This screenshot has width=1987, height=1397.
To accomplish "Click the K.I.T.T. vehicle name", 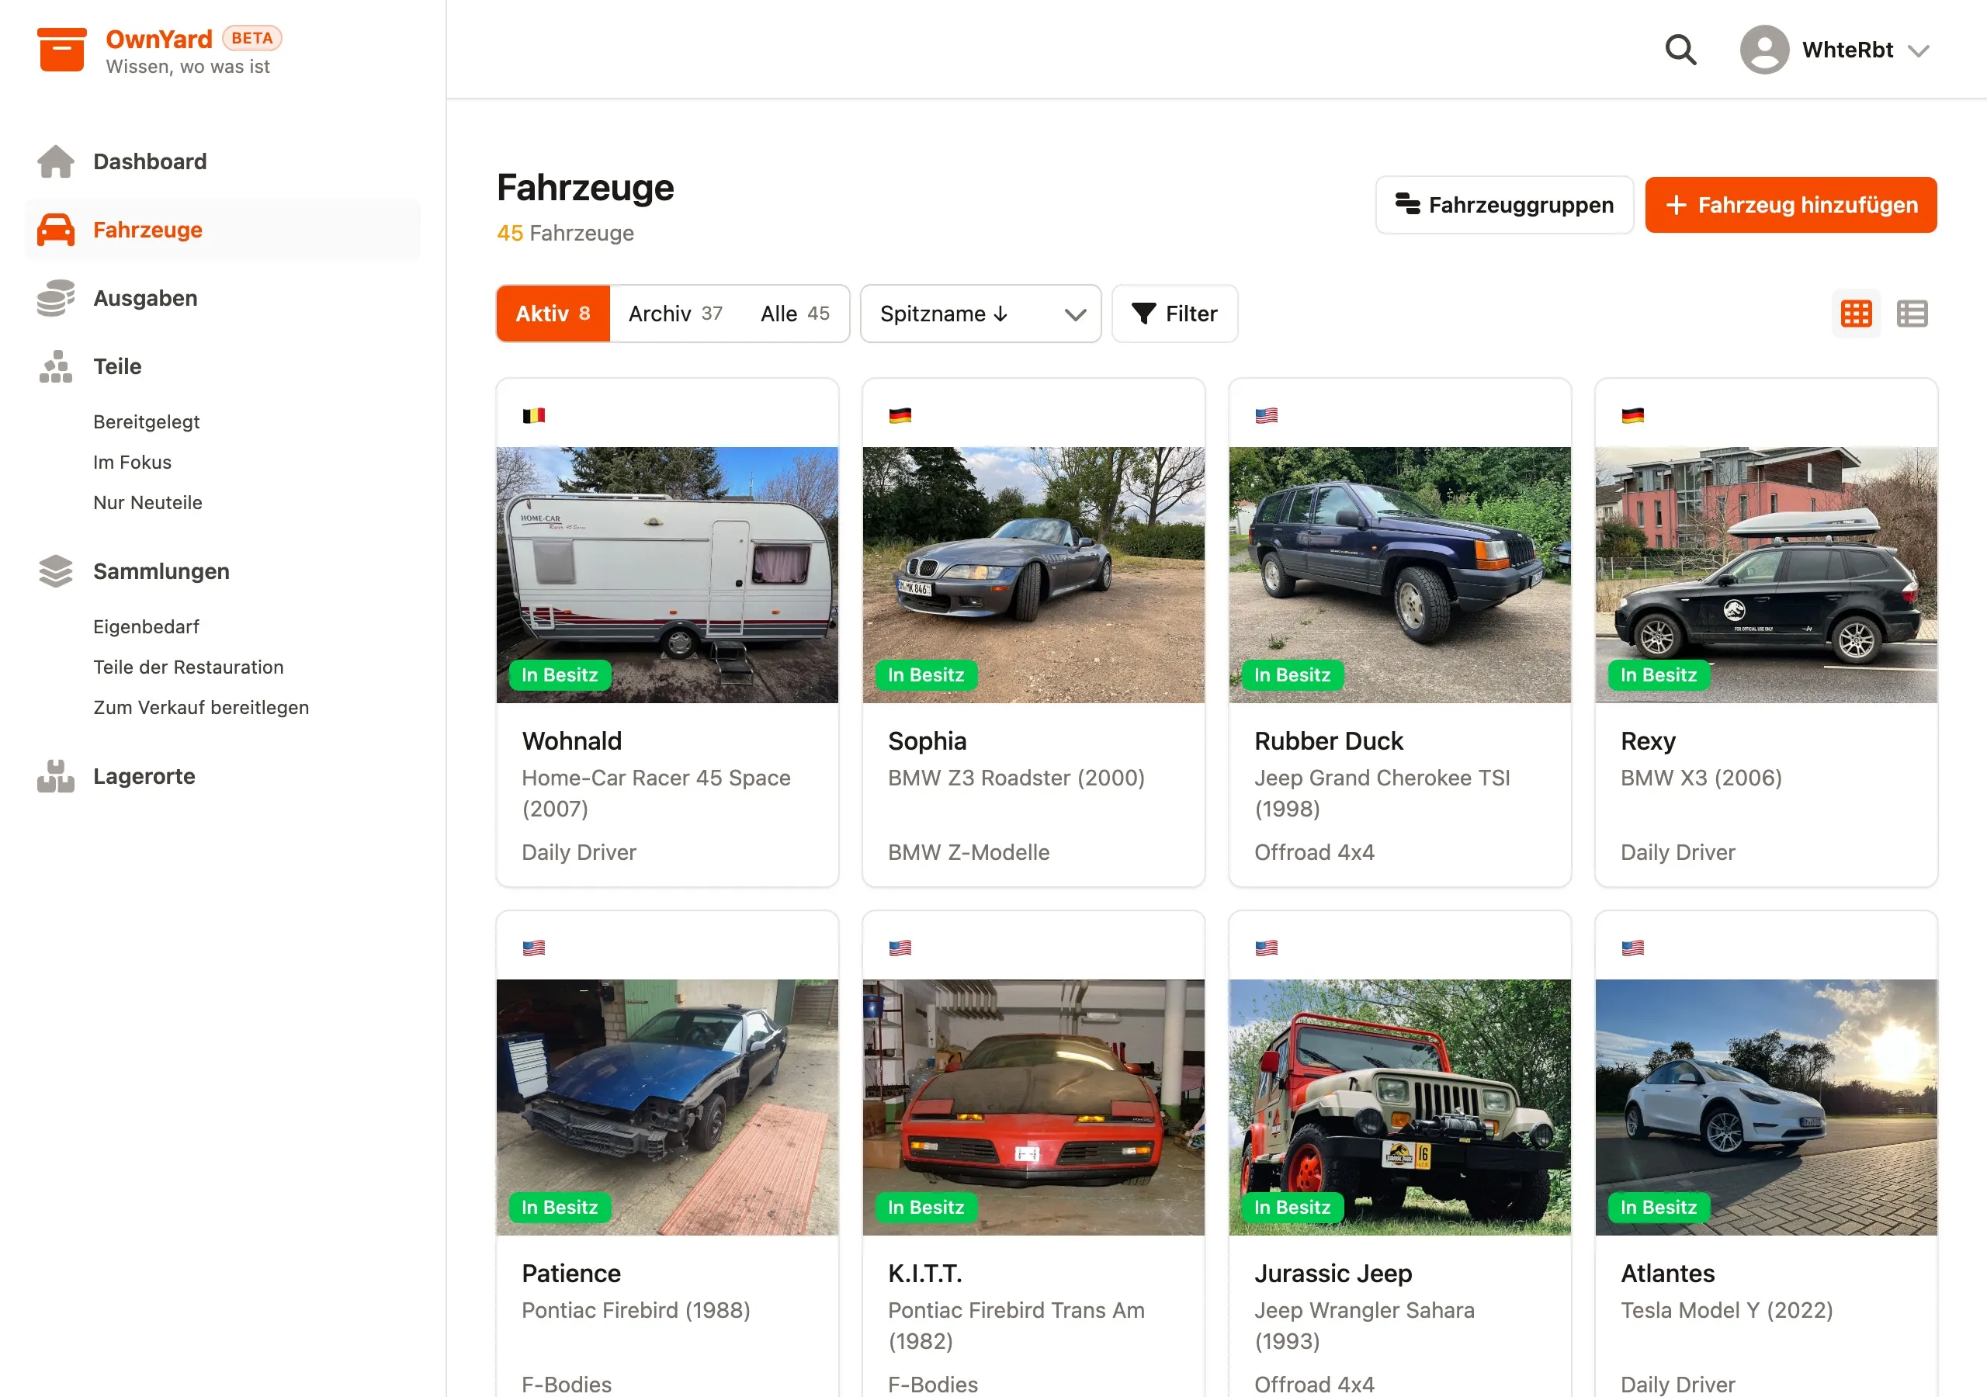I will (924, 1274).
